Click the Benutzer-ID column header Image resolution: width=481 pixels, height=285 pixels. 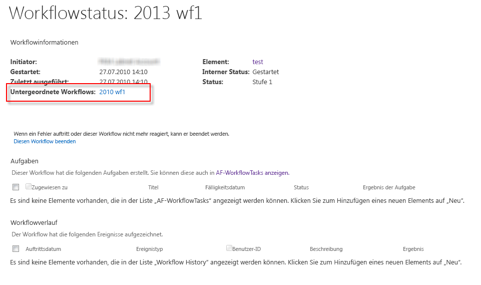(247, 249)
